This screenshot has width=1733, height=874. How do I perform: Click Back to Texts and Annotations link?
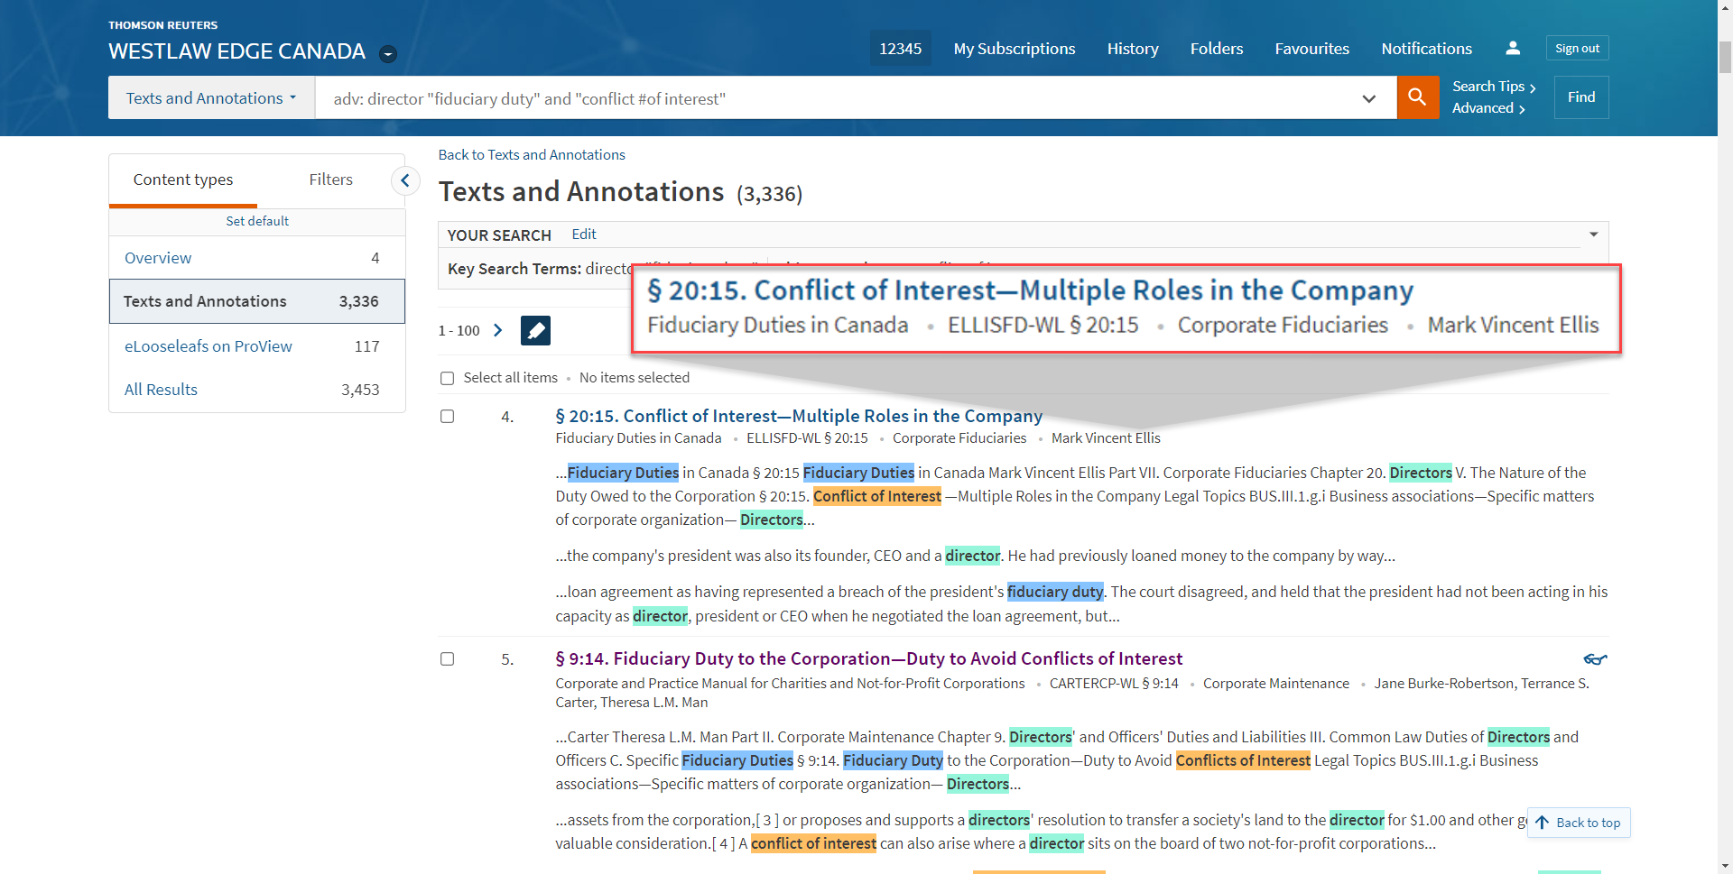[532, 155]
